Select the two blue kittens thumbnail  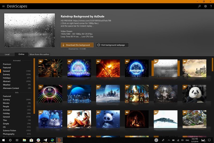(x=50, y=119)
